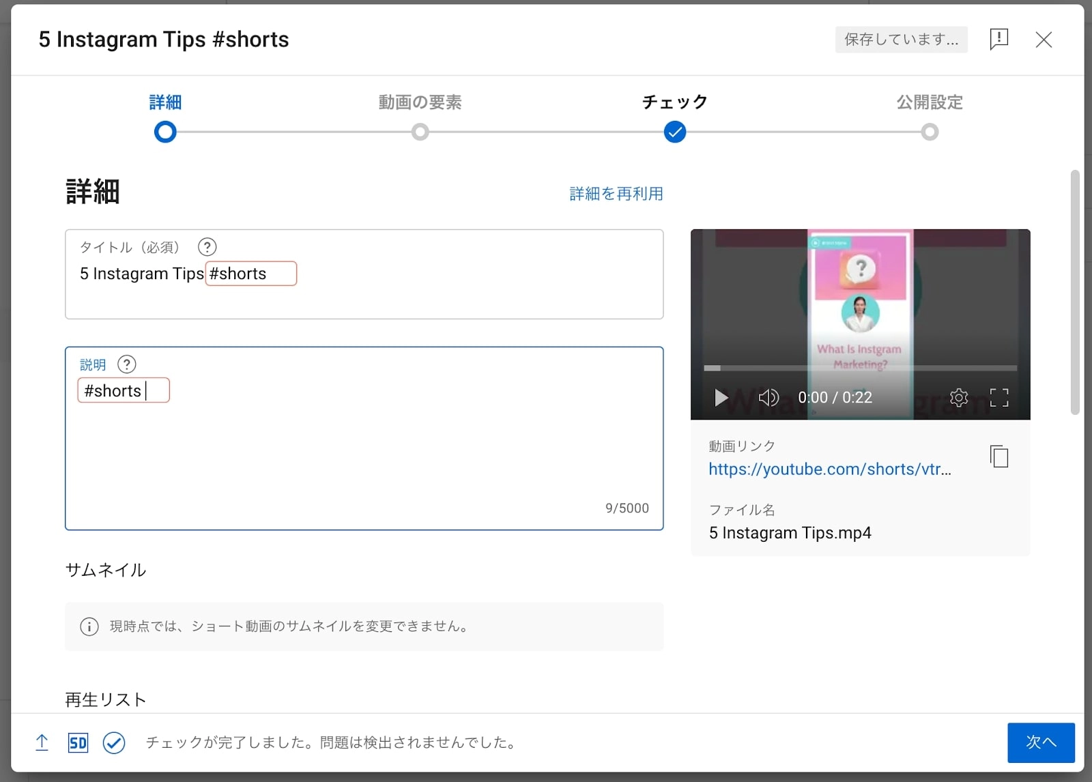Click the 9/5000 character counter

pos(627,508)
